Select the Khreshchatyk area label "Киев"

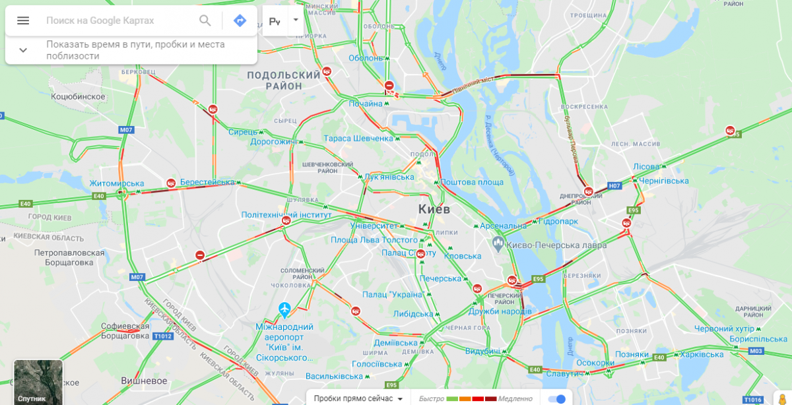point(434,209)
